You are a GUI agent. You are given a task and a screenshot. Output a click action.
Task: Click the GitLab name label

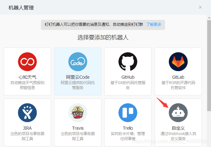point(178,77)
